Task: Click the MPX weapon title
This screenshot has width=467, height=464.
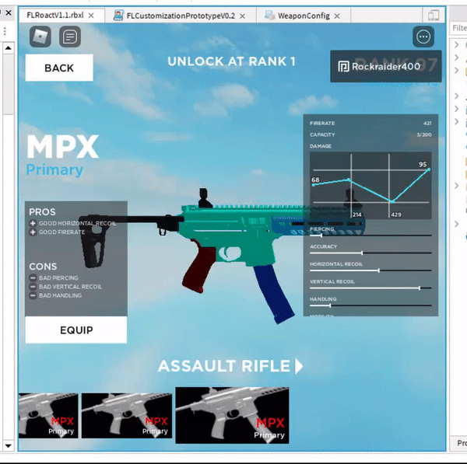Action: click(x=62, y=146)
